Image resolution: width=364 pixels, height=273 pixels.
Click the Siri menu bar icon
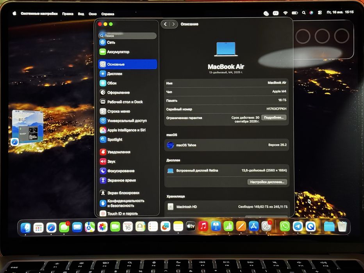(311, 13)
